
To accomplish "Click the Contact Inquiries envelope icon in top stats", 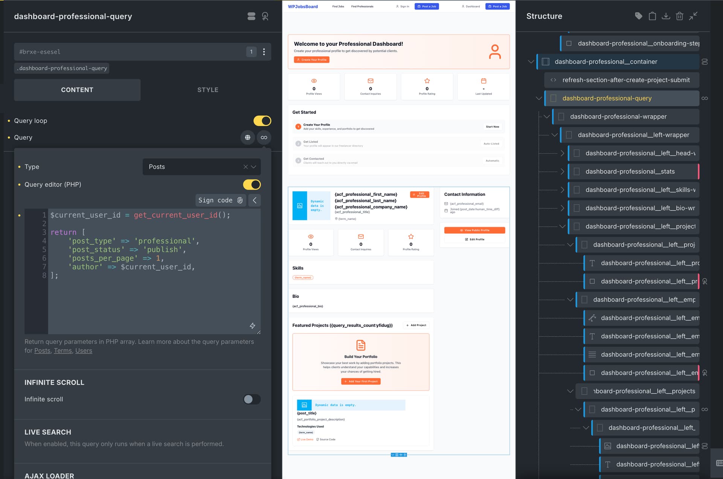I will [371, 81].
